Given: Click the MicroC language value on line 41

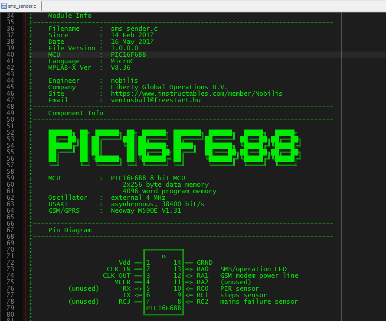Looking at the screenshot, I should point(123,61).
